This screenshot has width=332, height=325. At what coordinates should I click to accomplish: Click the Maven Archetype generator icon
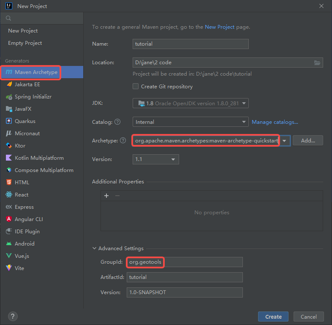click(x=9, y=72)
